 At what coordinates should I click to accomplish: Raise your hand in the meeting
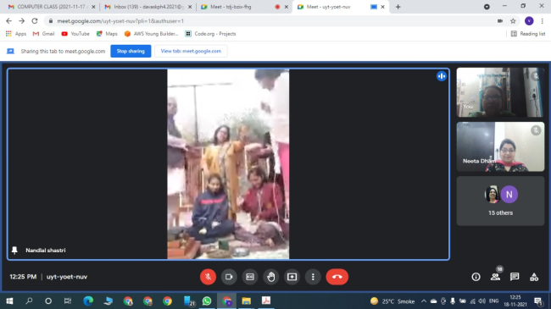pyautogui.click(x=271, y=277)
